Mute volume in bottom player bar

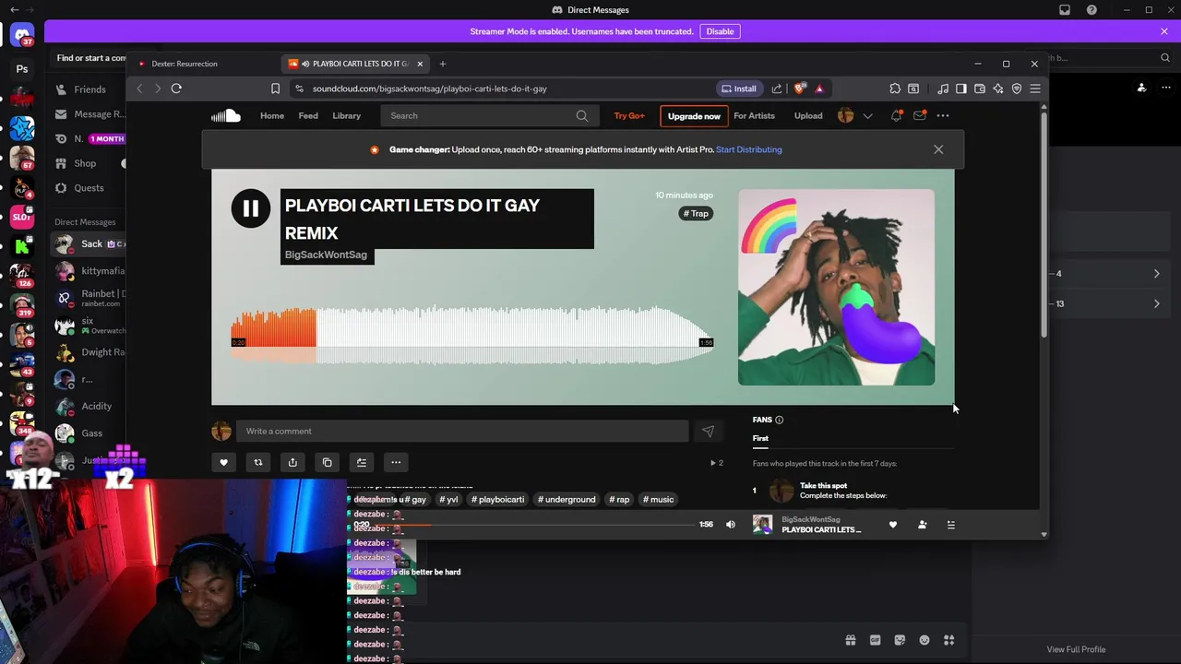pyautogui.click(x=731, y=525)
